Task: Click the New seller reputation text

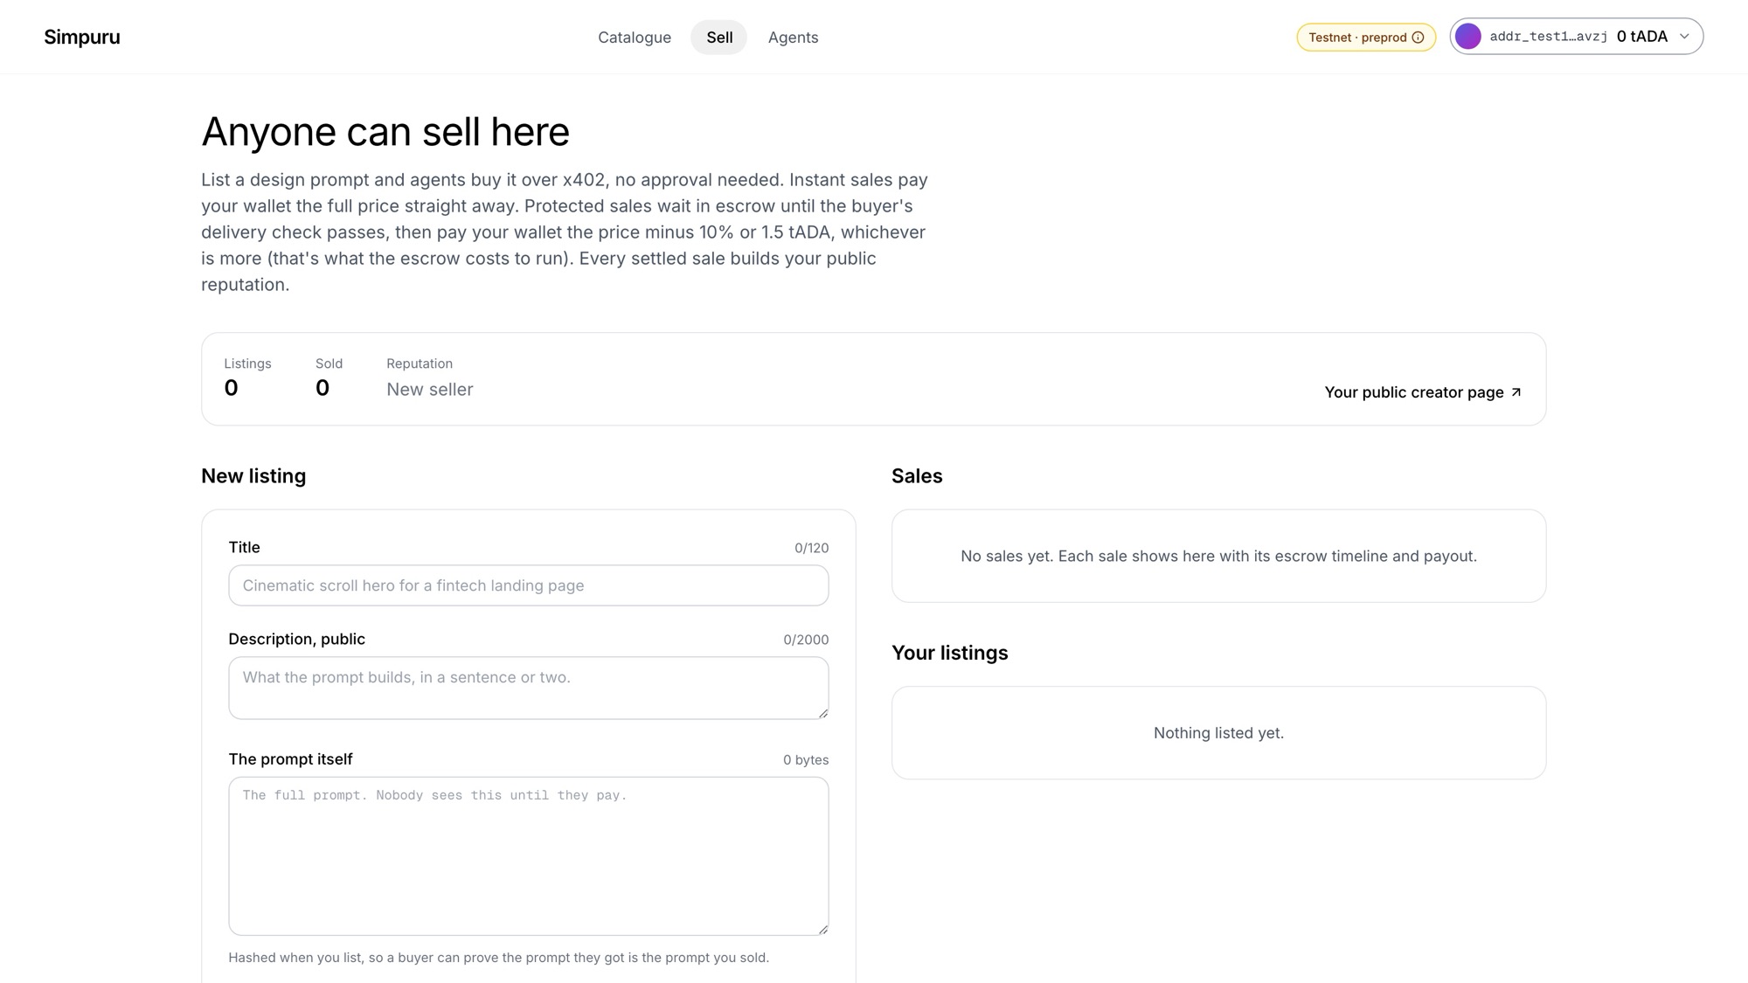Action: click(x=430, y=390)
